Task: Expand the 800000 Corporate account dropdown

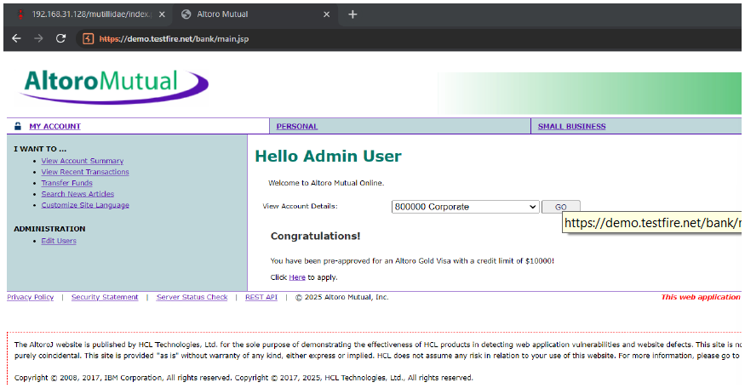Action: click(465, 207)
